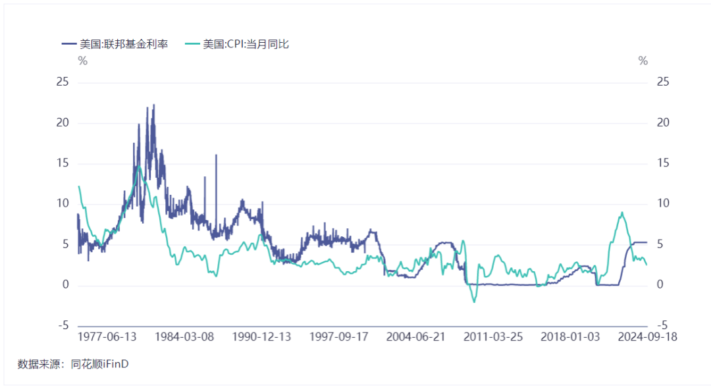Click the 2024-09-18 x-axis date label

coord(648,337)
